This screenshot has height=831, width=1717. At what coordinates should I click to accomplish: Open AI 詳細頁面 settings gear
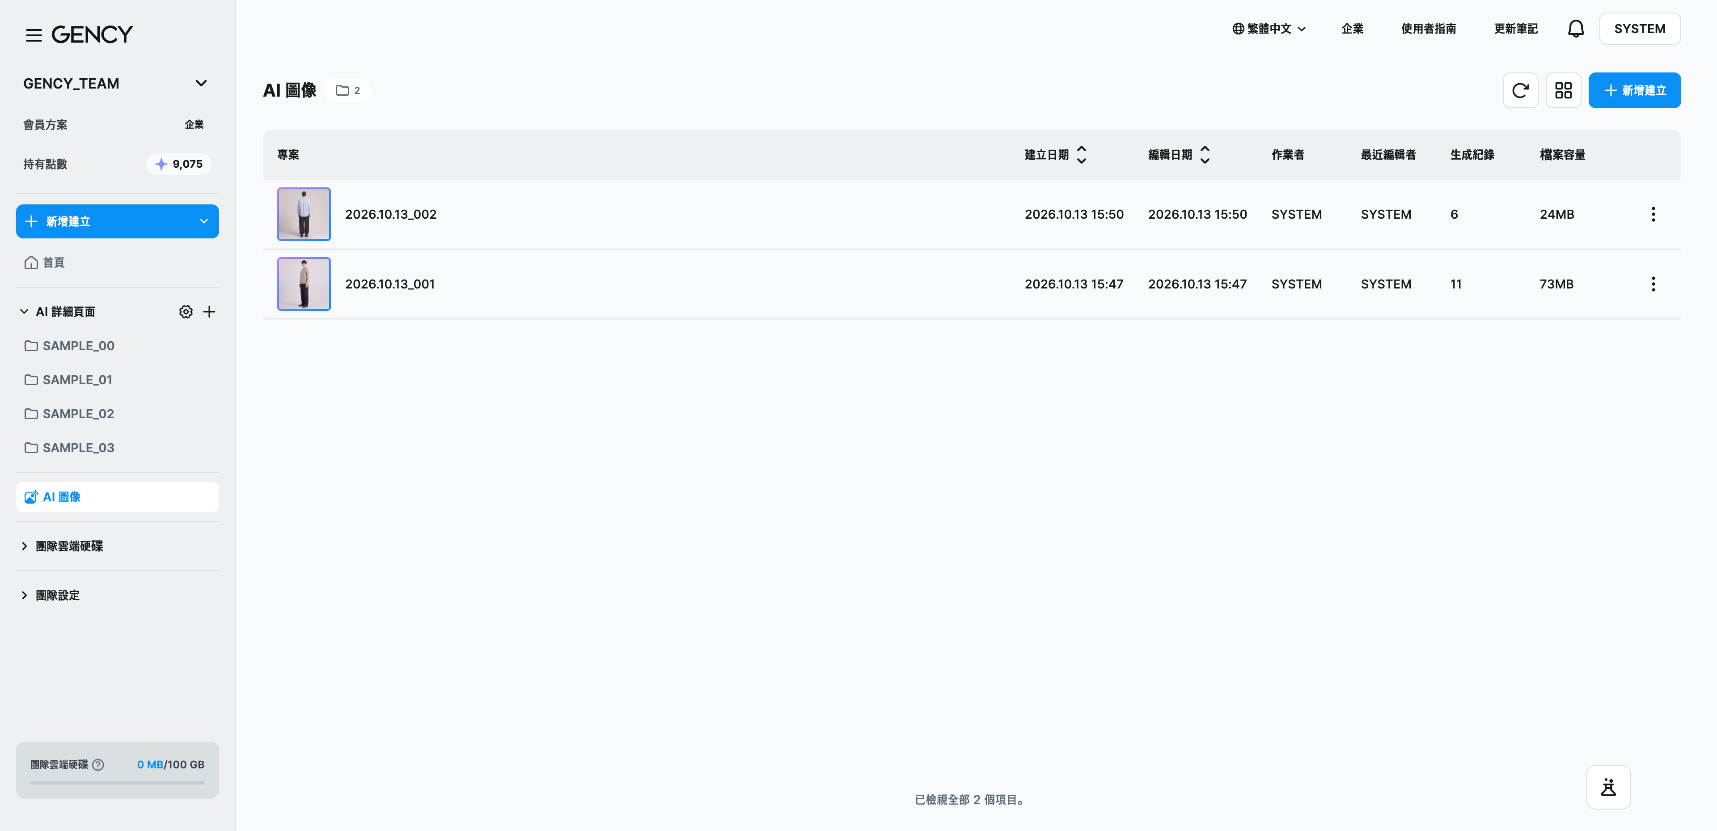coord(186,311)
